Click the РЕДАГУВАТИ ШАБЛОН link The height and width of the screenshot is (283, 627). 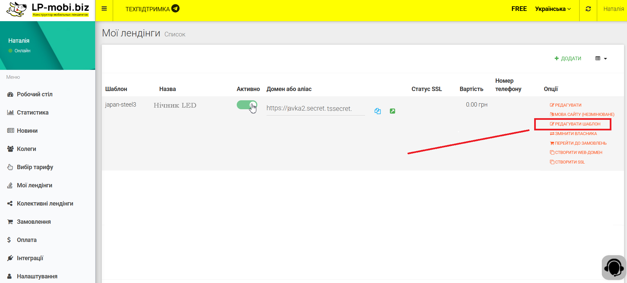pyautogui.click(x=575, y=124)
